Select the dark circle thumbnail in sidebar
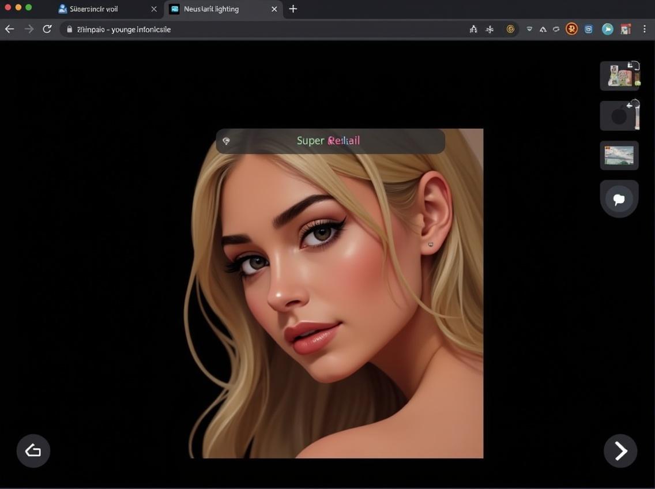 click(619, 116)
